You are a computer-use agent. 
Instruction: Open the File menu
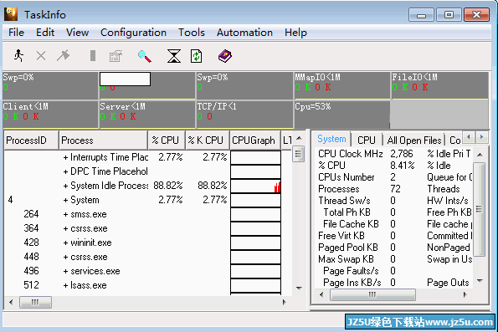[16, 33]
